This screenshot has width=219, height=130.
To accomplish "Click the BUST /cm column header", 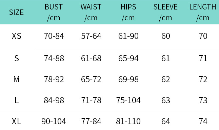I will pyautogui.click(x=54, y=12).
